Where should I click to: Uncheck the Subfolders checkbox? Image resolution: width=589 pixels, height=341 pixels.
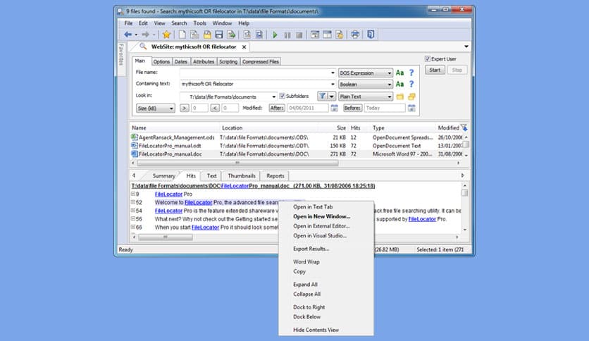pyautogui.click(x=282, y=96)
